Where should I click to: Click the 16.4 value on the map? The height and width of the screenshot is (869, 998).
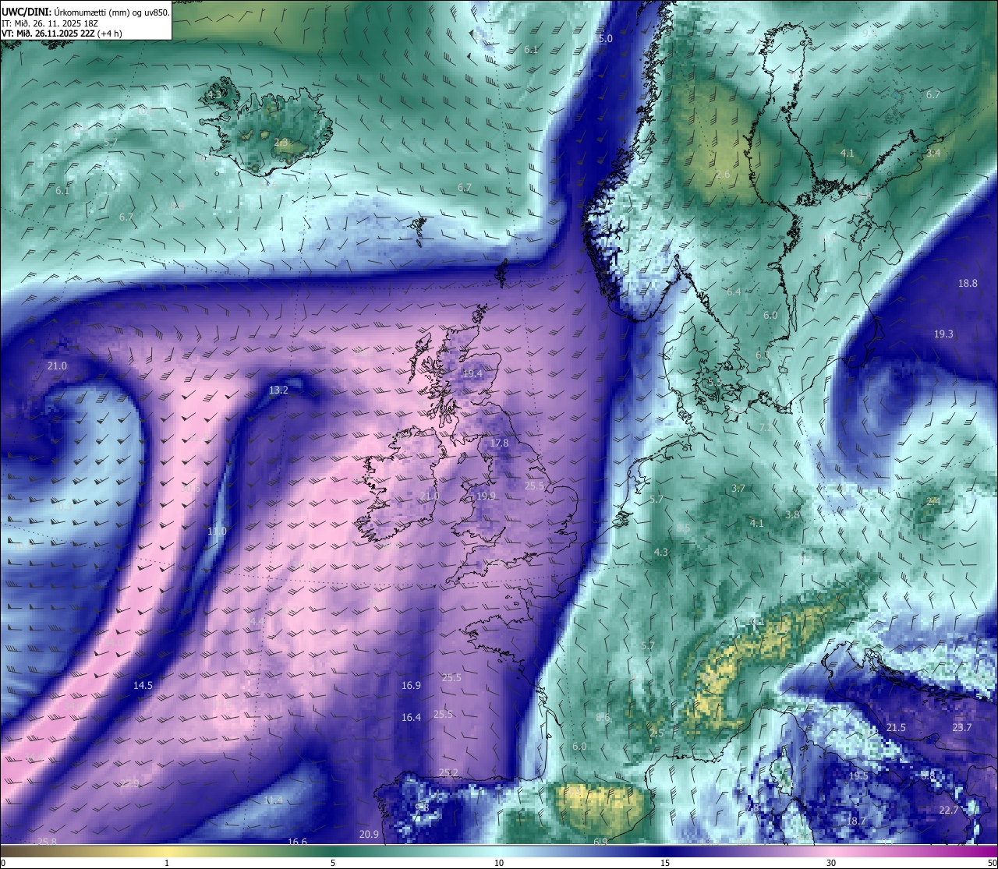[x=411, y=718]
